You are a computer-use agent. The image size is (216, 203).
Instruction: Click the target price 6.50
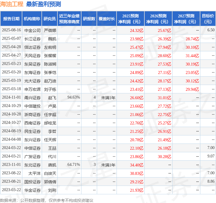click(211, 30)
